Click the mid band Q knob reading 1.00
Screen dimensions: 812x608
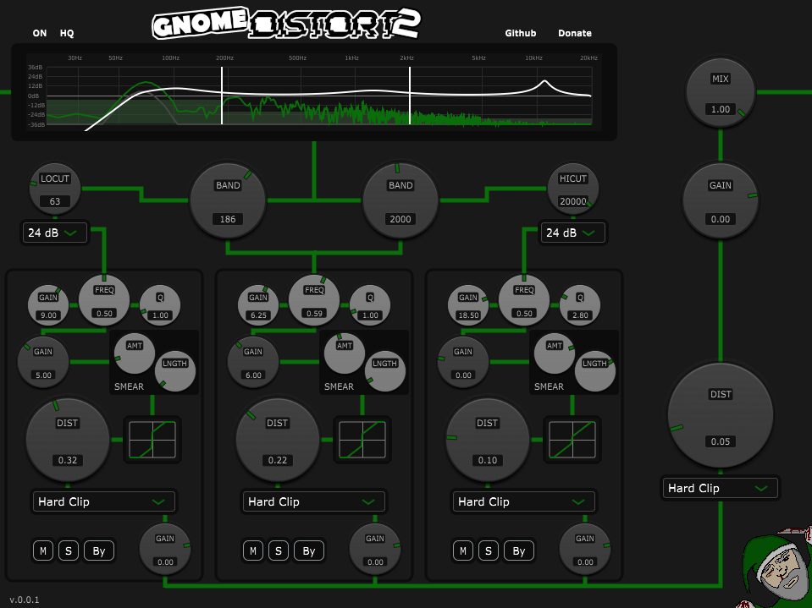pos(370,305)
